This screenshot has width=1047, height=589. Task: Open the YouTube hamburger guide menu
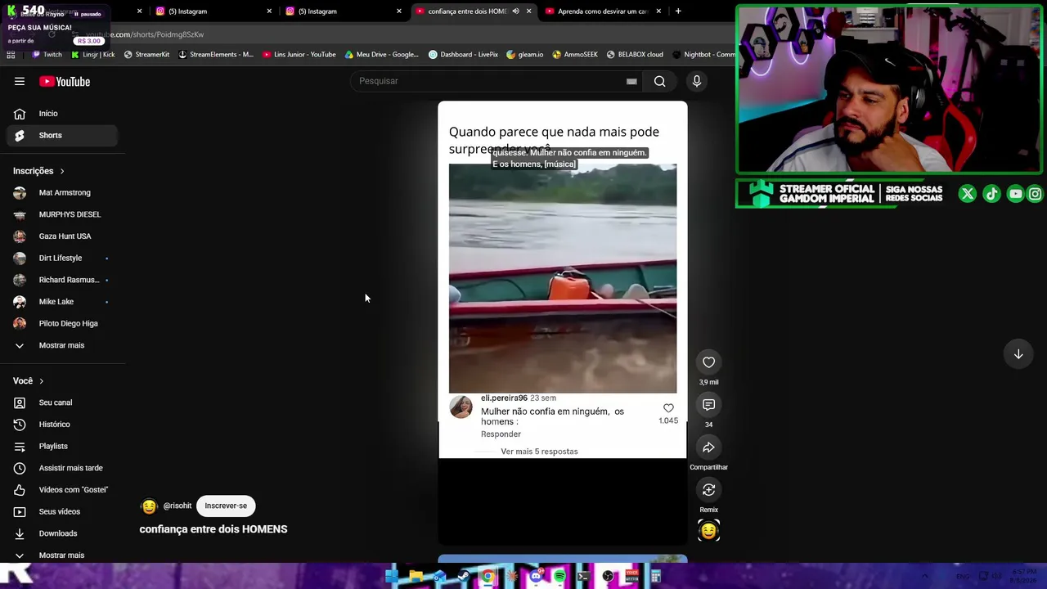20,81
